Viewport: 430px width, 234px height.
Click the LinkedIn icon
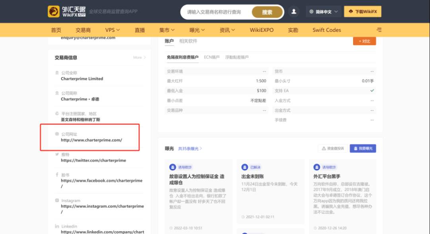pos(57,226)
